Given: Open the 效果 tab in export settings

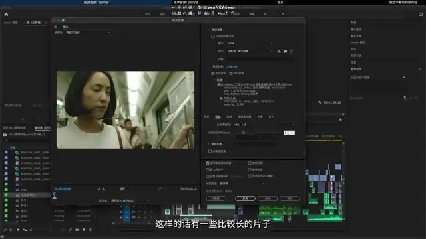Looking at the screenshot, I should 207,117.
